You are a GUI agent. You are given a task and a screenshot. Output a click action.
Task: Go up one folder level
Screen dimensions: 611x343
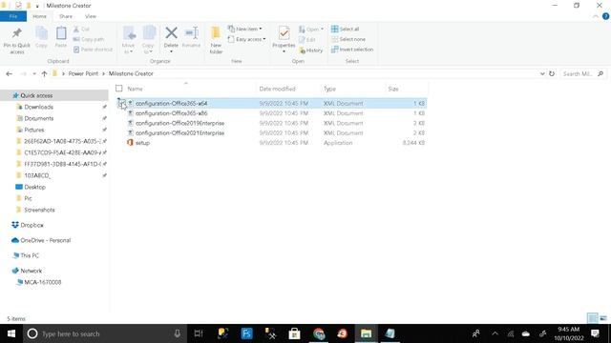click(x=44, y=74)
